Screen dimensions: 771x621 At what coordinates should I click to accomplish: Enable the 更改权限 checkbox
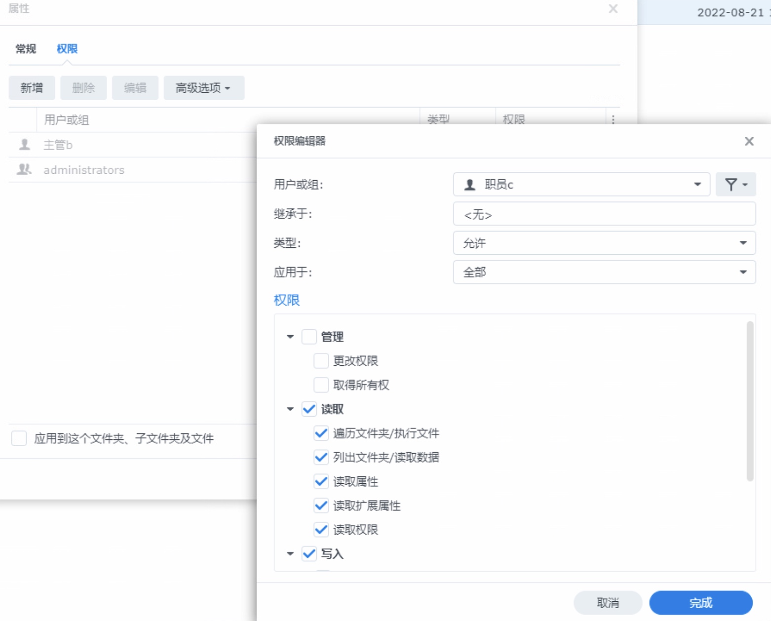(321, 361)
